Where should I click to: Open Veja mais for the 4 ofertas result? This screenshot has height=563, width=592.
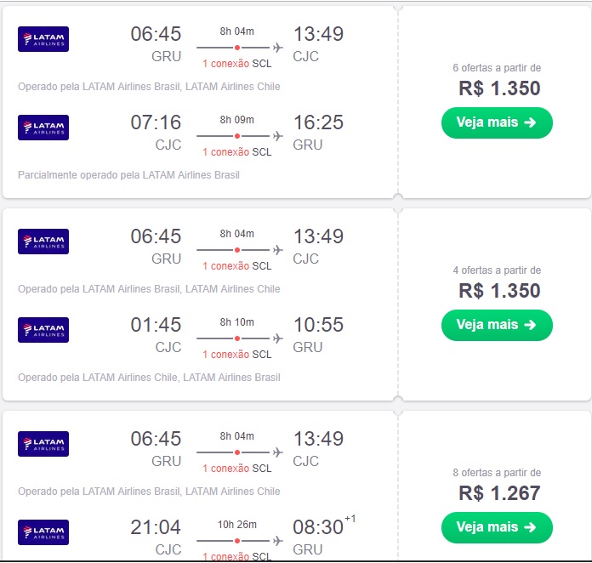pyautogui.click(x=497, y=325)
